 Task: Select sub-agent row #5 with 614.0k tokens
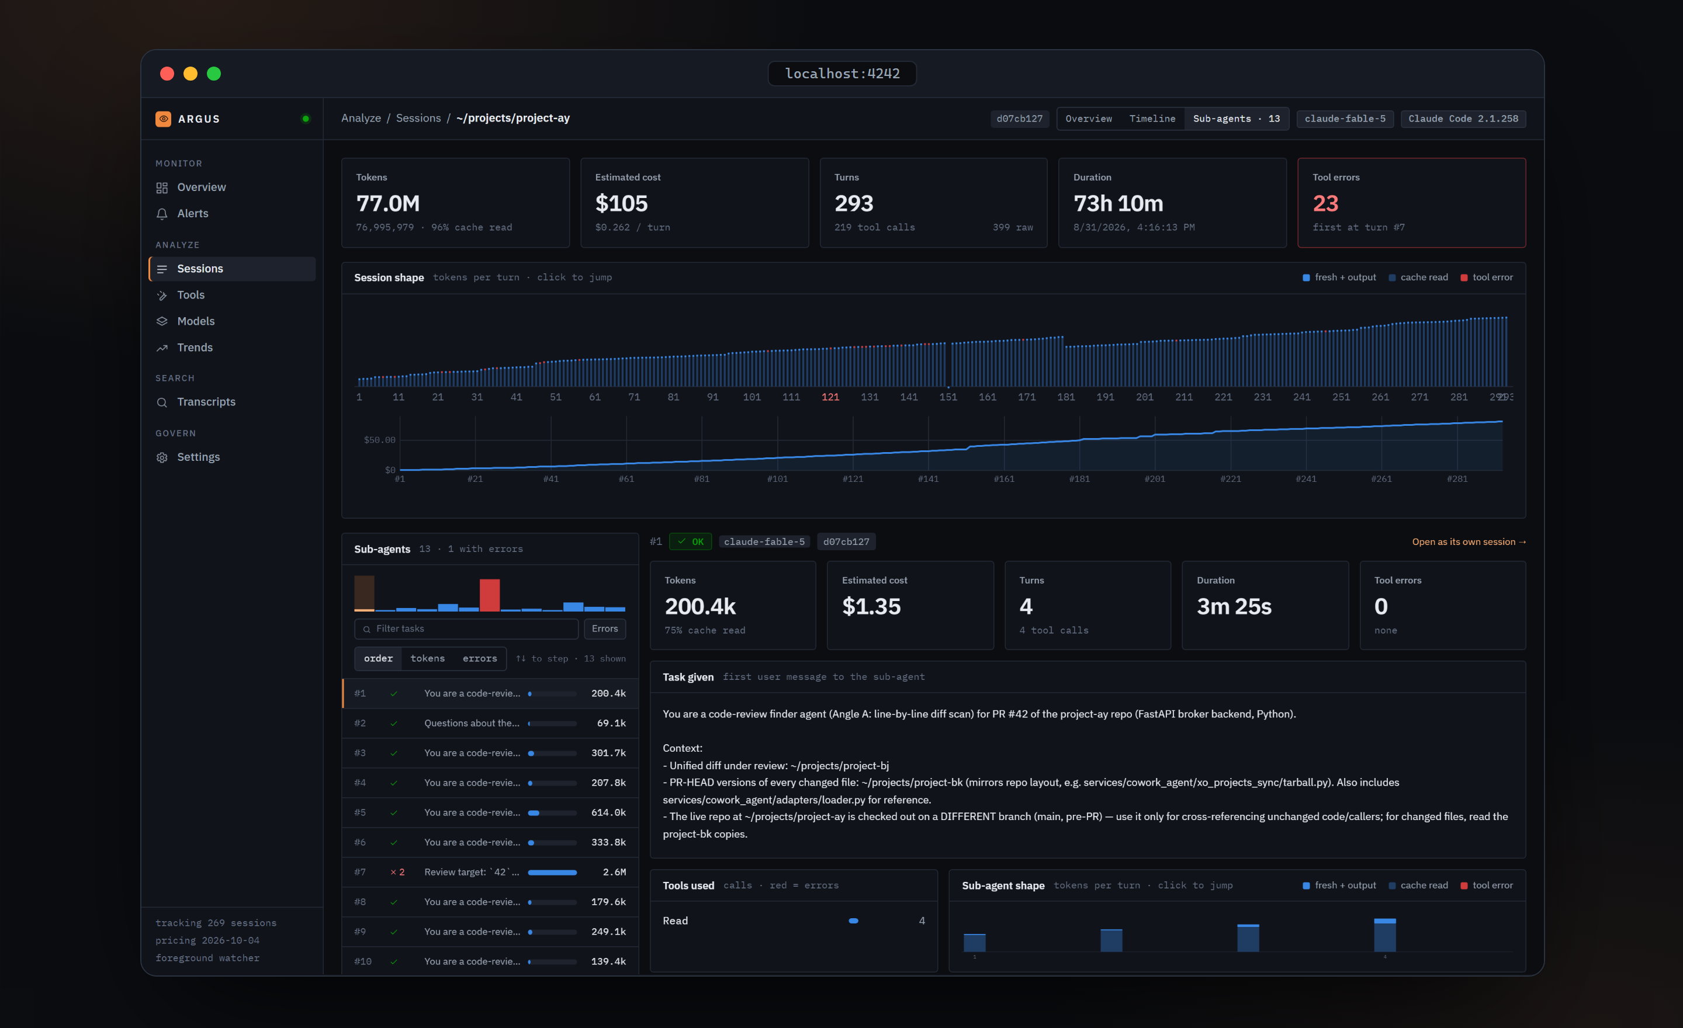coord(490,812)
